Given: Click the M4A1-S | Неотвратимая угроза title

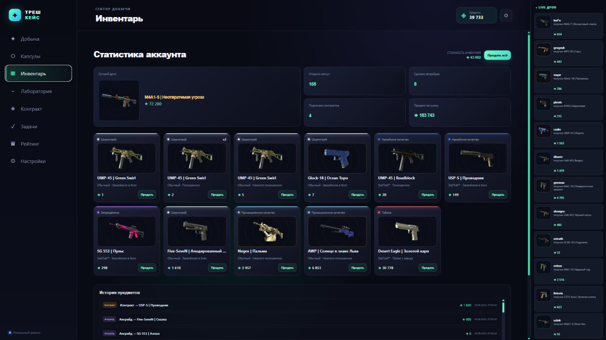Looking at the screenshot, I should (174, 97).
